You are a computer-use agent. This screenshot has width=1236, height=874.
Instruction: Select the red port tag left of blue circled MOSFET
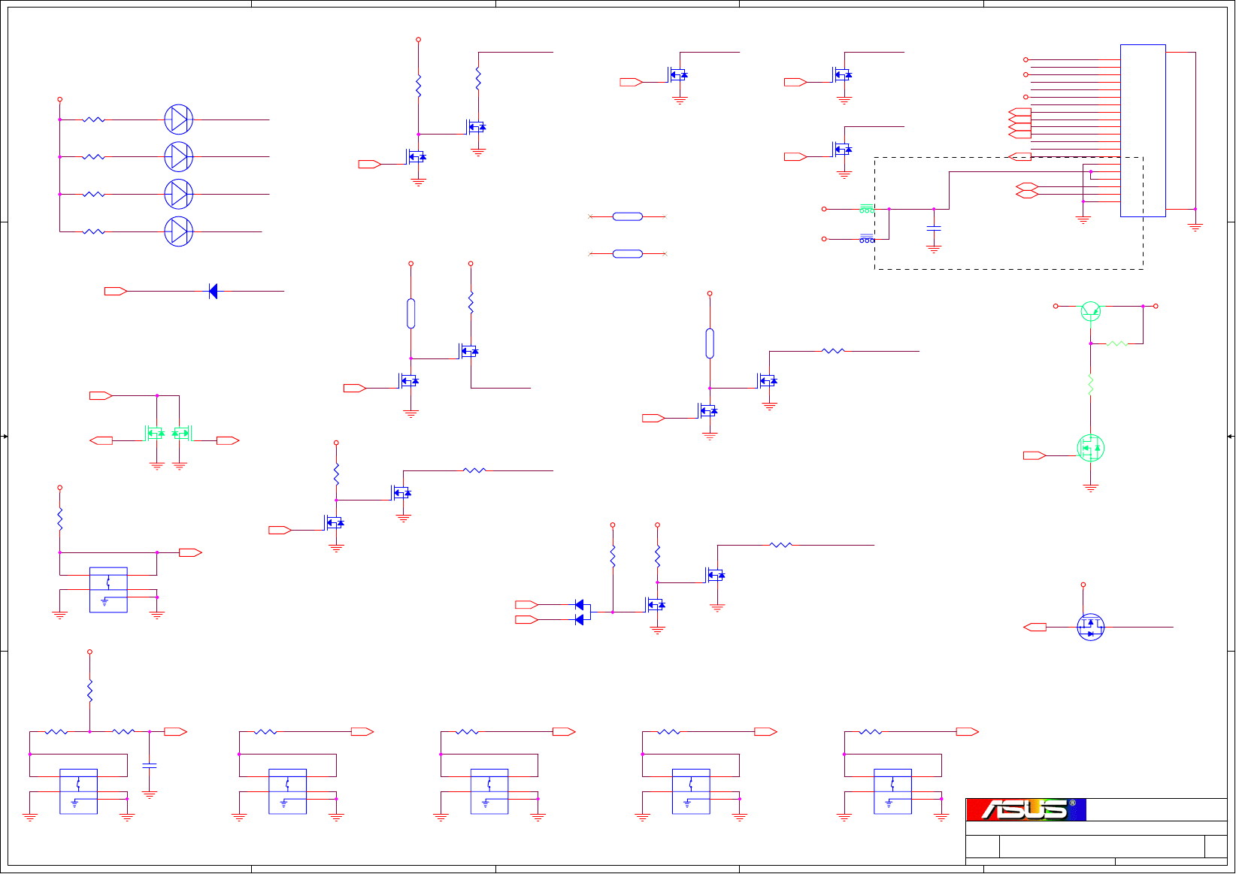tap(1035, 627)
